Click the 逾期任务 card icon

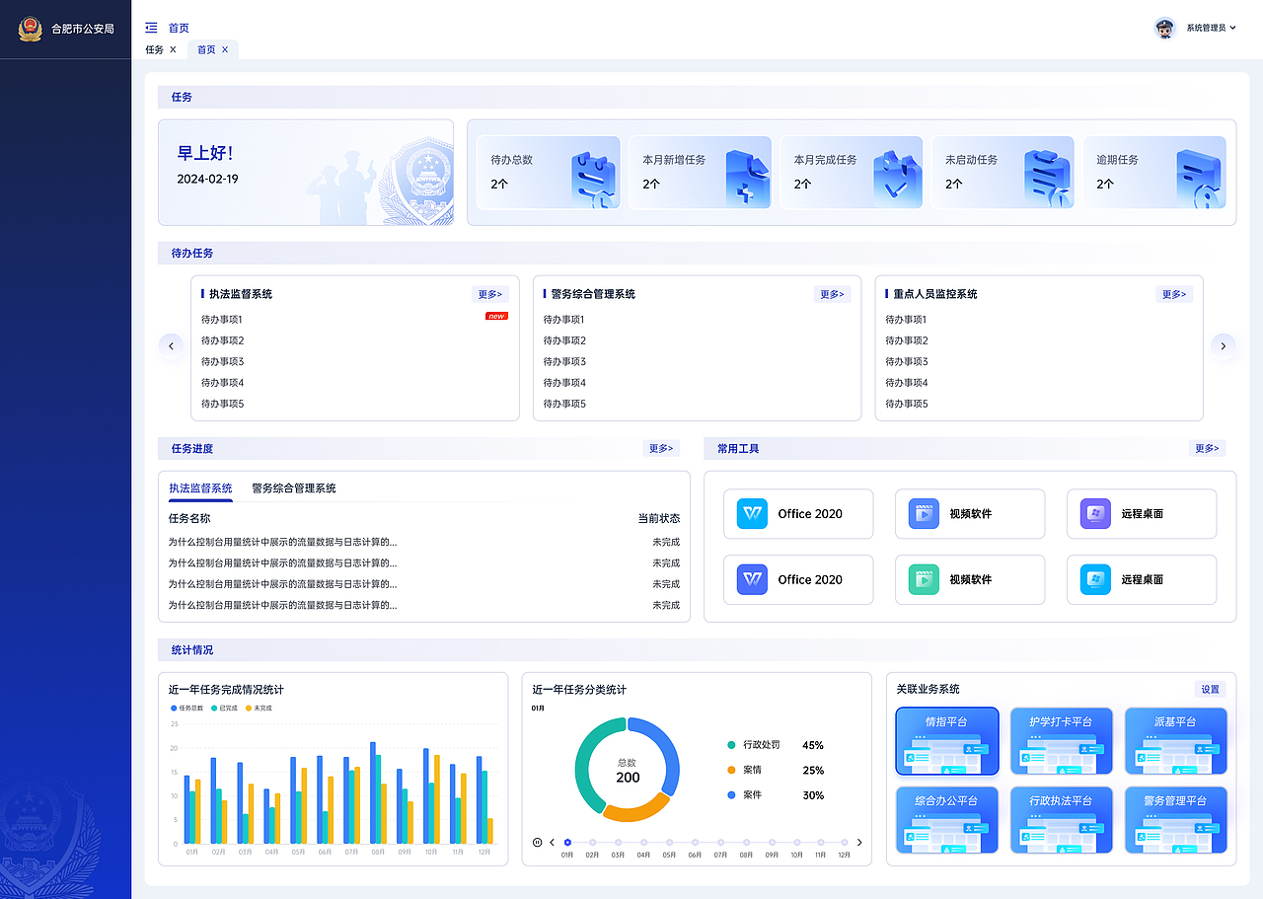point(1201,179)
